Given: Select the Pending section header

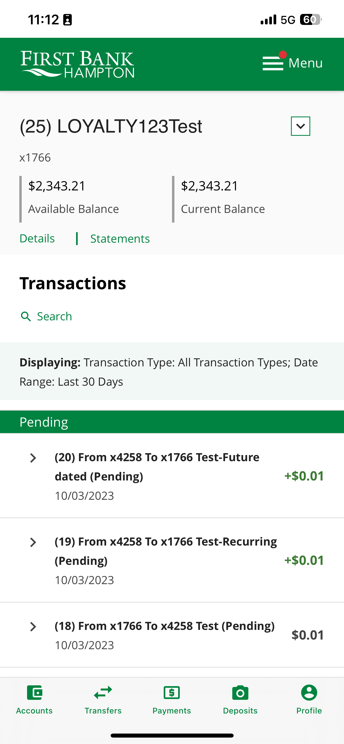Looking at the screenshot, I should [x=172, y=422].
